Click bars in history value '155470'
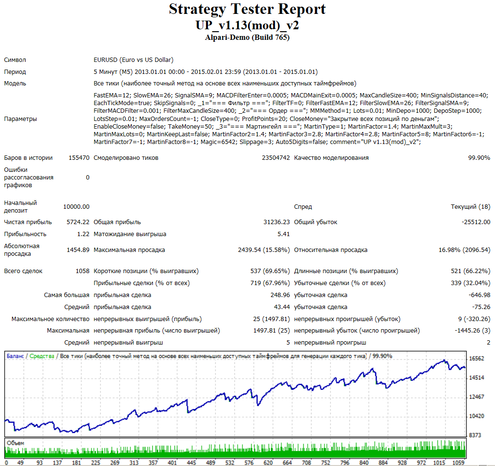 79,158
